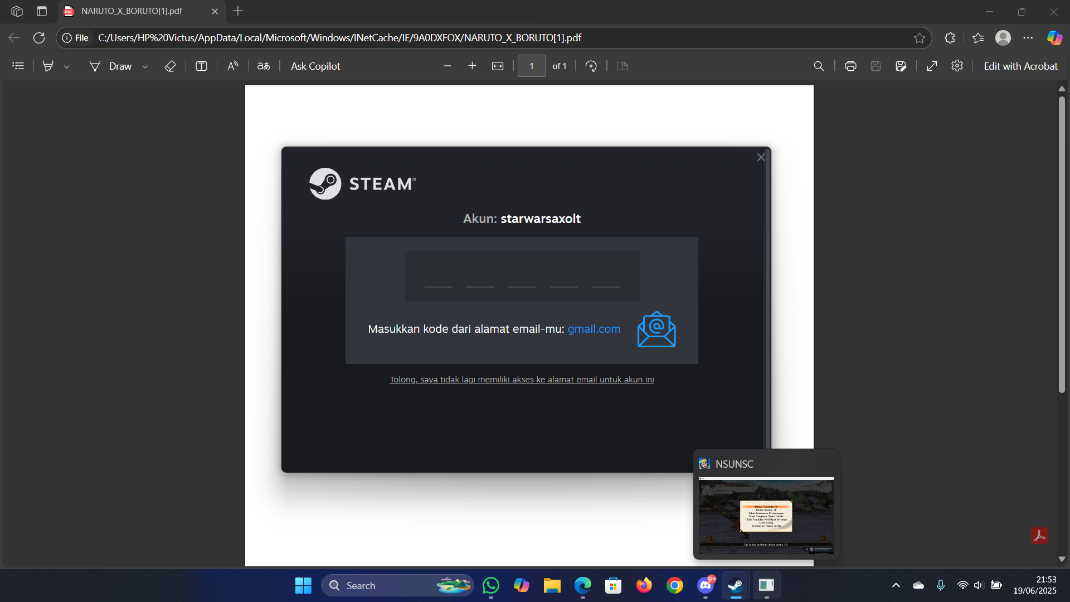Open the find in PDF search
1070x602 pixels.
point(819,66)
